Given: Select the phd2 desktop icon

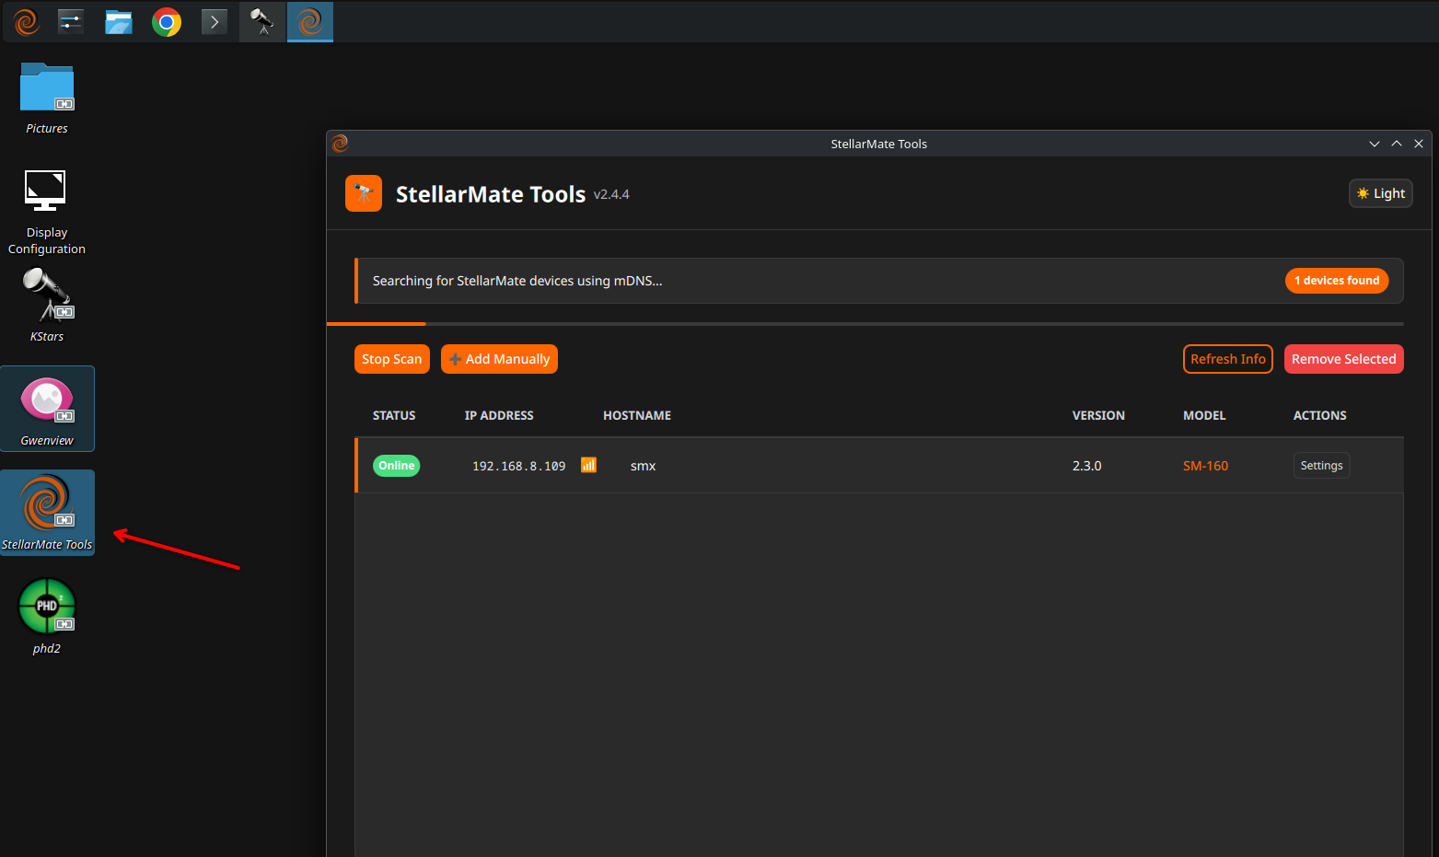Looking at the screenshot, I should pyautogui.click(x=47, y=617).
